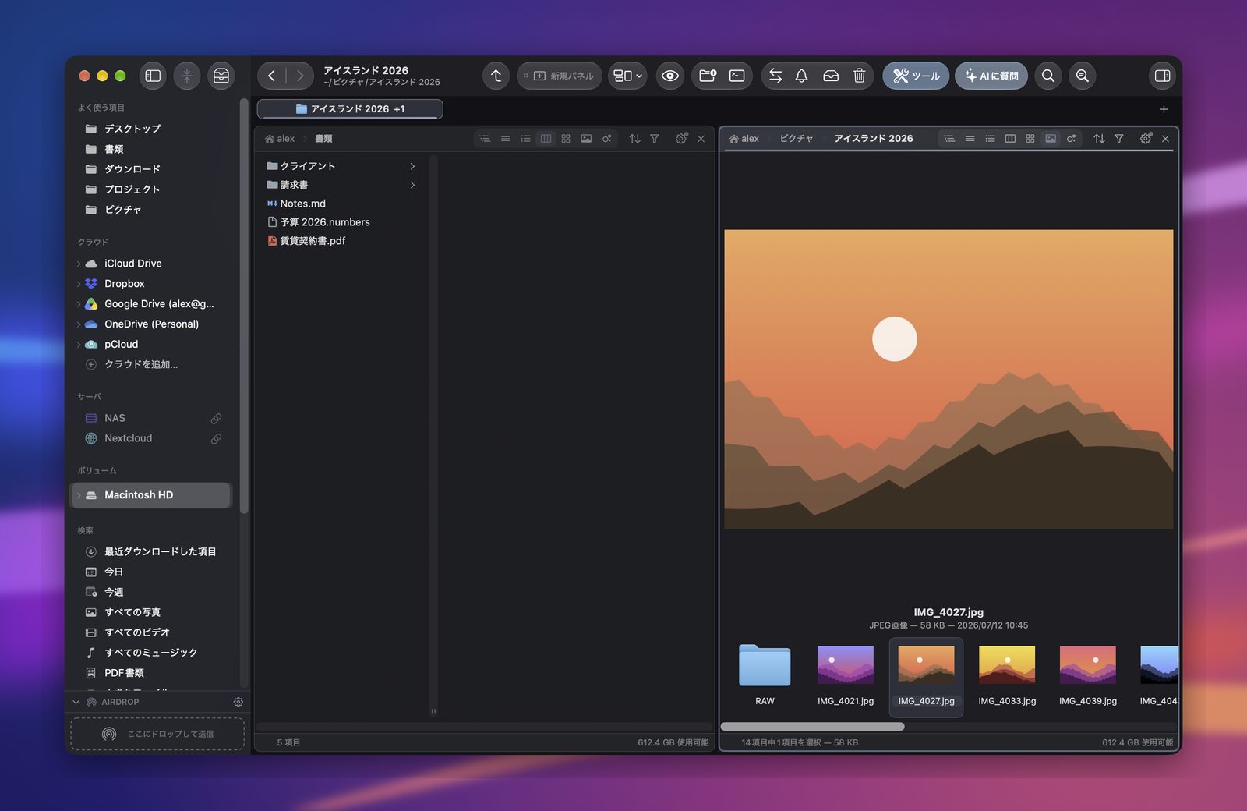This screenshot has height=811, width=1247.
Task: Open the terminal icon in toolbar
Action: pos(737,76)
